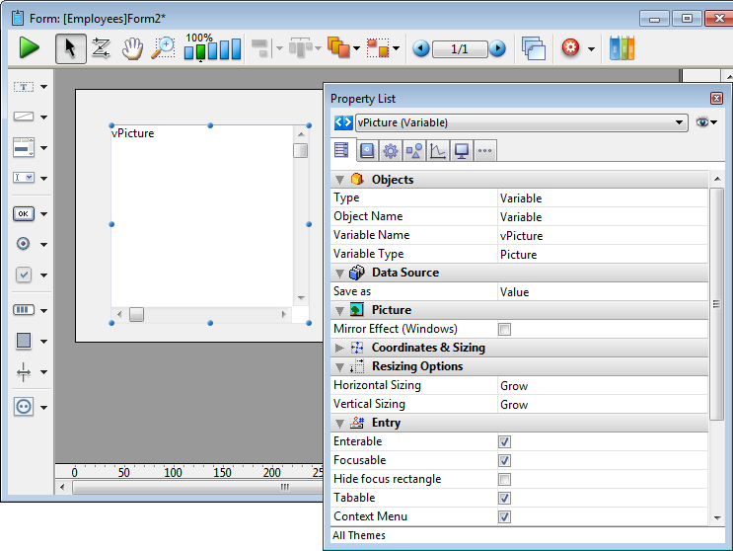Screen dimensions: 733x551
Task: Collapse the Resizing Options section
Action: [x=340, y=366]
